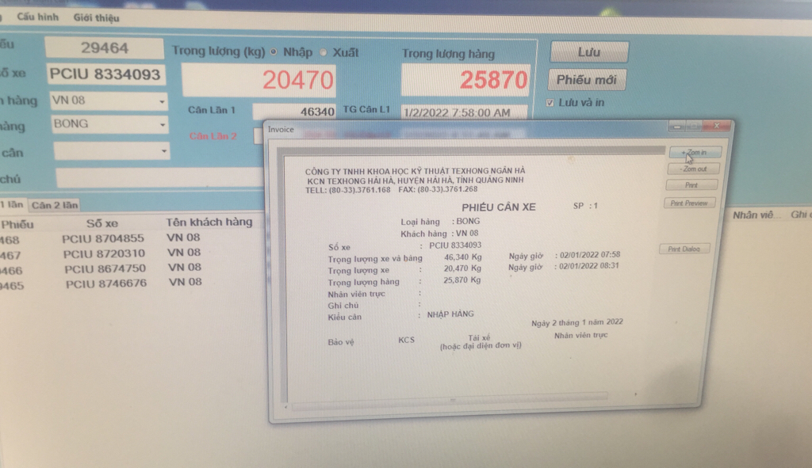Click the Lưu save button
The width and height of the screenshot is (812, 468).
coord(588,52)
